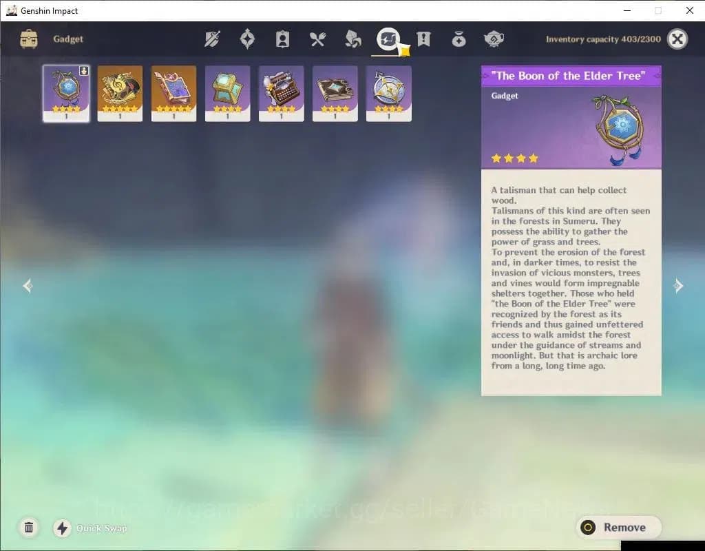Select the typewriter gadget item
The image size is (705, 551).
pyautogui.click(x=282, y=94)
